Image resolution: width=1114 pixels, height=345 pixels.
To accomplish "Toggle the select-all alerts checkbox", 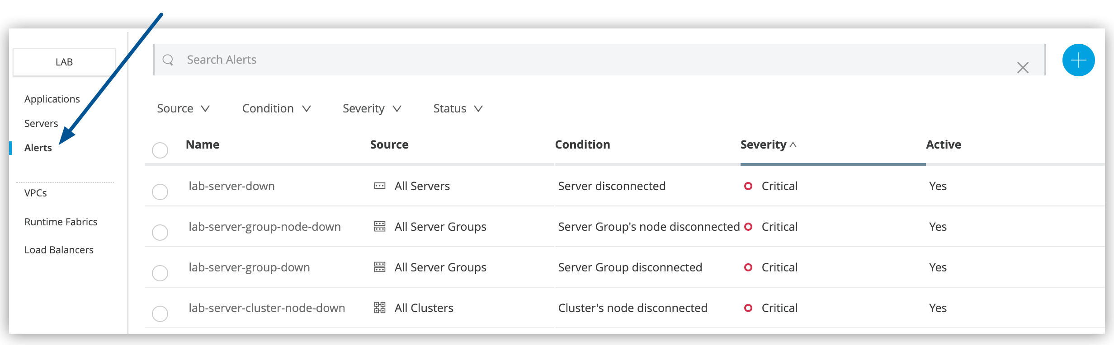I will pyautogui.click(x=160, y=150).
